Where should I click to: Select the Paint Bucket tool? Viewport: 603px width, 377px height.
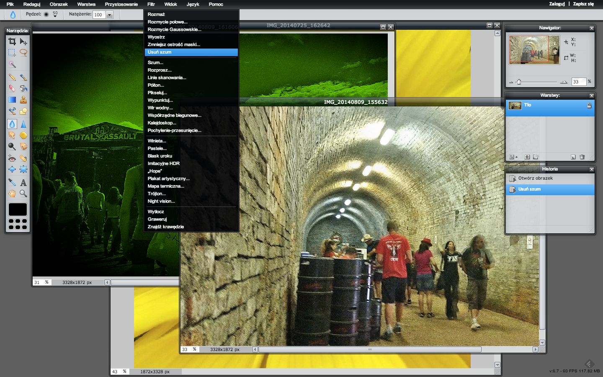pos(23,88)
